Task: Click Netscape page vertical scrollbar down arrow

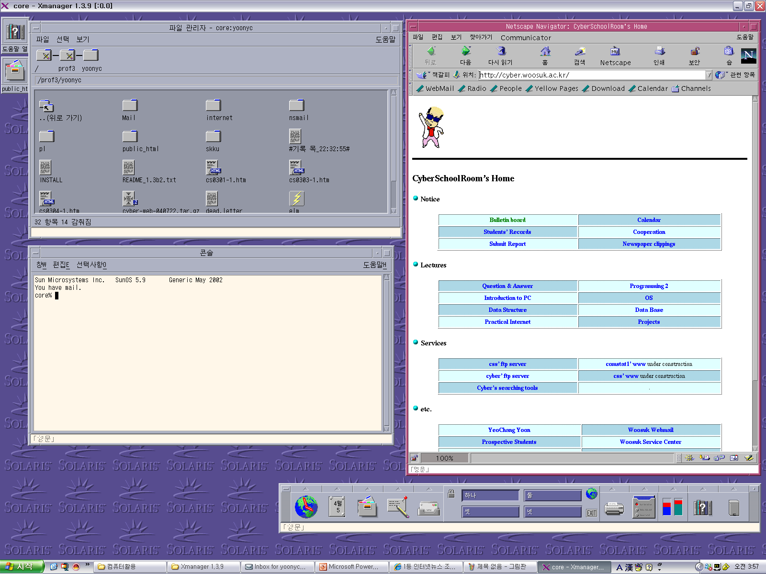Action: (x=755, y=448)
